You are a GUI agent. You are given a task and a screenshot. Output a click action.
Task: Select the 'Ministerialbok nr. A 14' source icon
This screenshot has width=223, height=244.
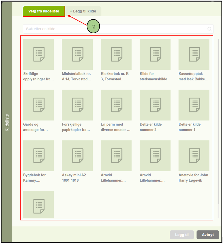pyautogui.click(x=77, y=54)
